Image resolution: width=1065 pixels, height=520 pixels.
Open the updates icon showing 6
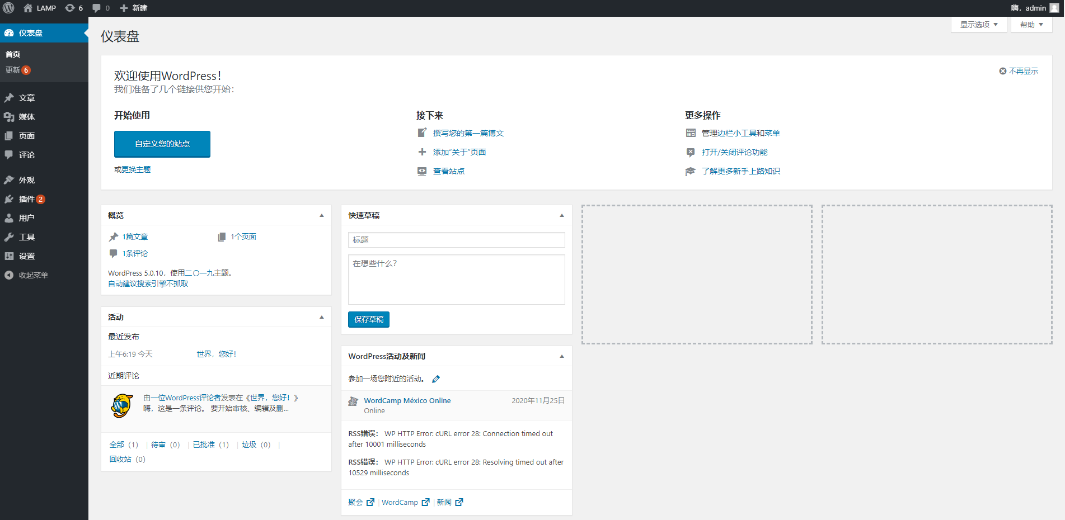(74, 8)
